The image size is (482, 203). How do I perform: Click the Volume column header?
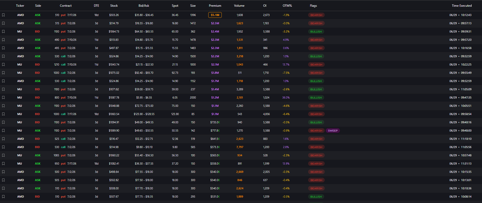(x=240, y=6)
